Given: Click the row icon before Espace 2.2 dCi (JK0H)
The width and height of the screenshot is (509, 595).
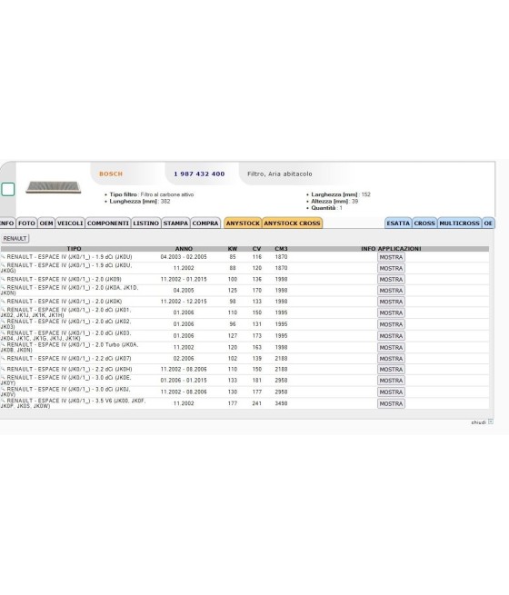Looking at the screenshot, I should [x=3, y=369].
